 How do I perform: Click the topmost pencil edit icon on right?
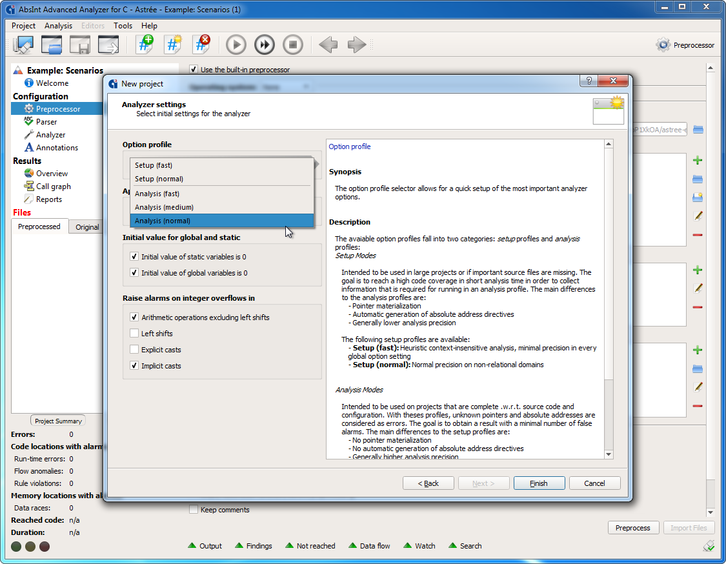point(698,216)
